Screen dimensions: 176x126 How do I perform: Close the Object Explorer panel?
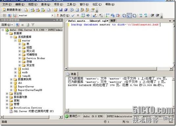(x=61, y=20)
